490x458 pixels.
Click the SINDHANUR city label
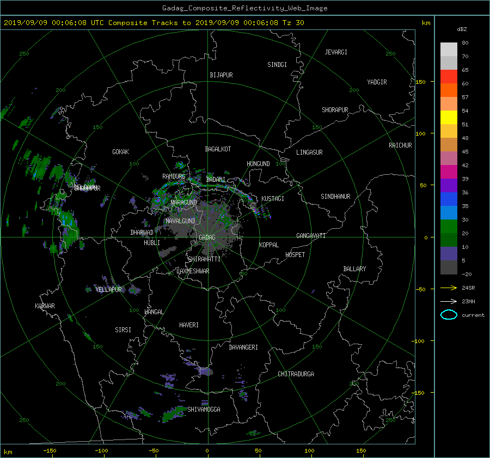[335, 197]
